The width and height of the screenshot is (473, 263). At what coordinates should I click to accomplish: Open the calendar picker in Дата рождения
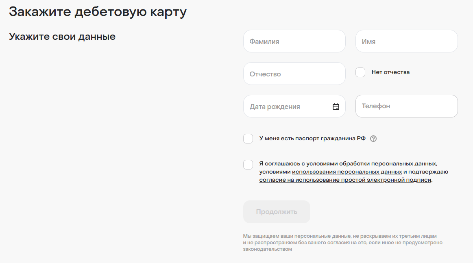336,107
